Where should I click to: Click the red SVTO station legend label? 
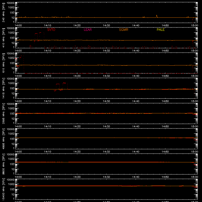(51, 30)
